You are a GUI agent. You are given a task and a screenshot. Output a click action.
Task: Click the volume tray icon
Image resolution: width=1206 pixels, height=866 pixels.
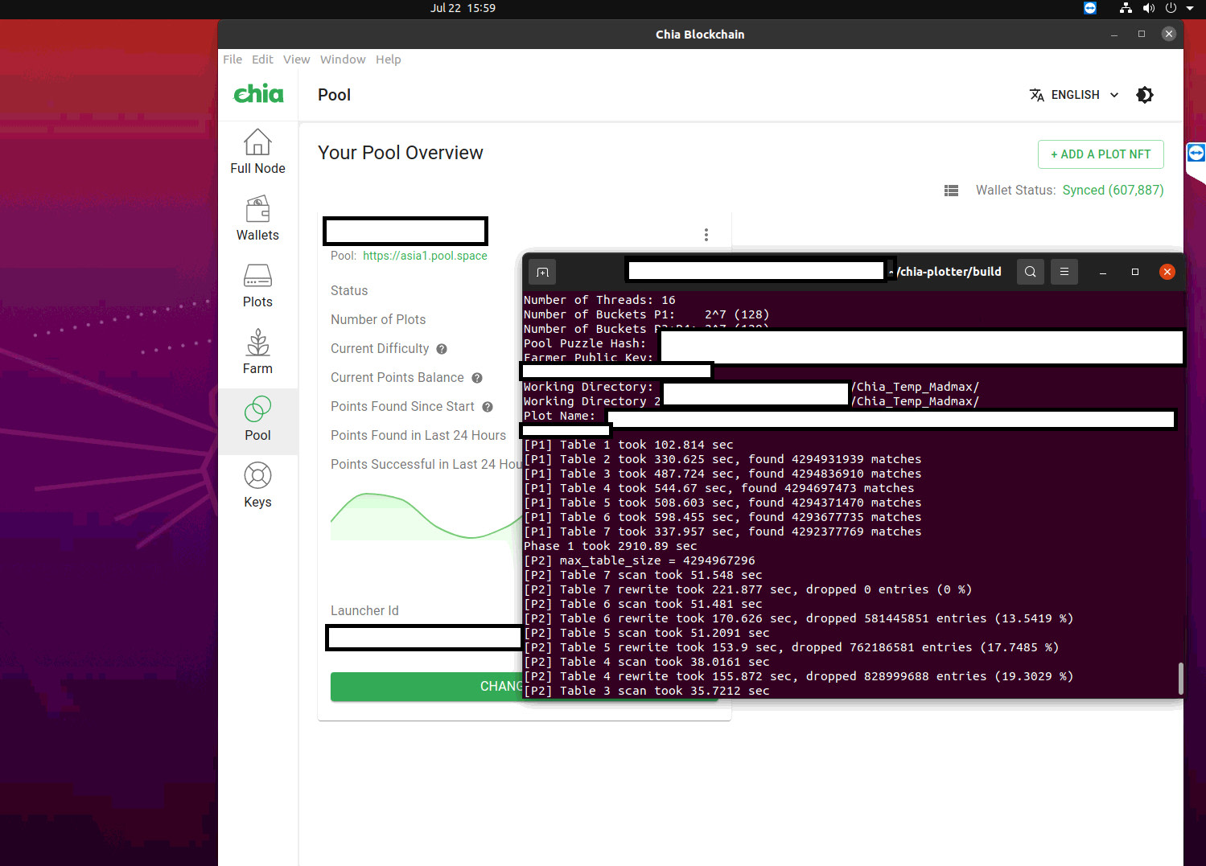point(1149,8)
